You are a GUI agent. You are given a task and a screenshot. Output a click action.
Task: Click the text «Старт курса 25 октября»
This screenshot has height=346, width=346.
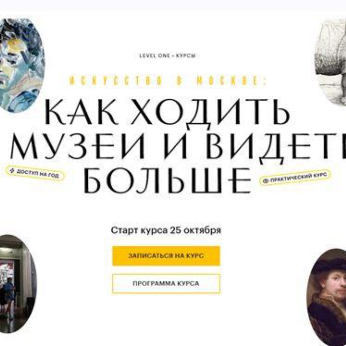(x=166, y=230)
